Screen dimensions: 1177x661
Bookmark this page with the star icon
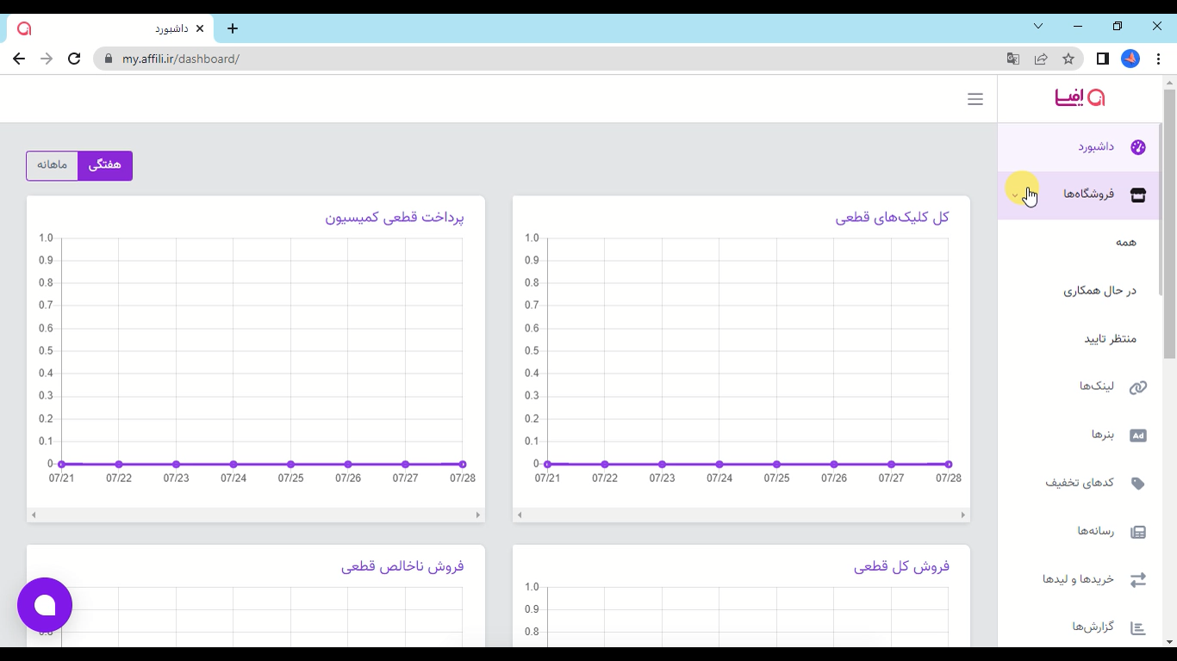[1068, 59]
